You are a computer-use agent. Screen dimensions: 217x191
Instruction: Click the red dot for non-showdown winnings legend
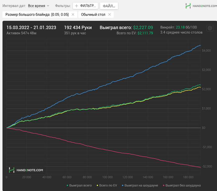click(164, 185)
